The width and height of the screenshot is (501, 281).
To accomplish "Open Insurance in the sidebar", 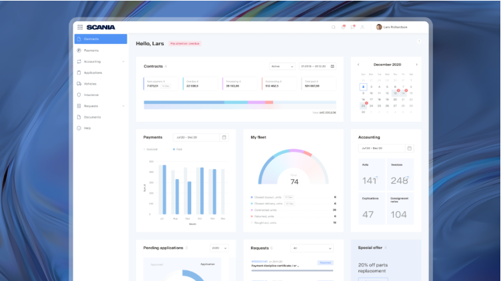I will [x=93, y=95].
